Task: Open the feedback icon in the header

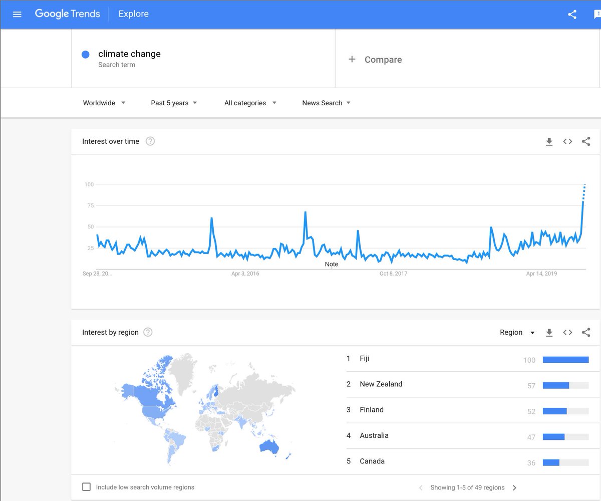Action: tap(597, 15)
